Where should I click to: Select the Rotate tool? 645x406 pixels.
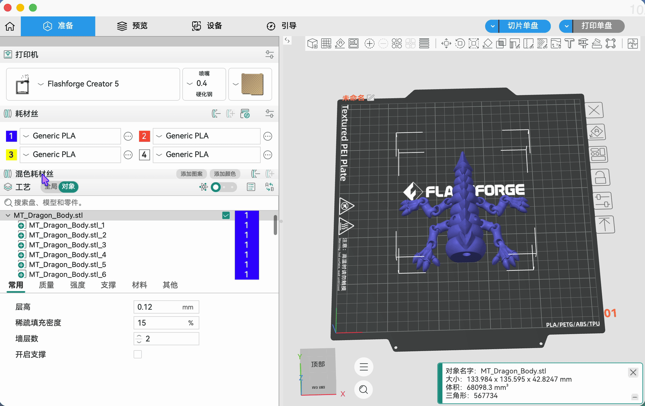(x=460, y=44)
